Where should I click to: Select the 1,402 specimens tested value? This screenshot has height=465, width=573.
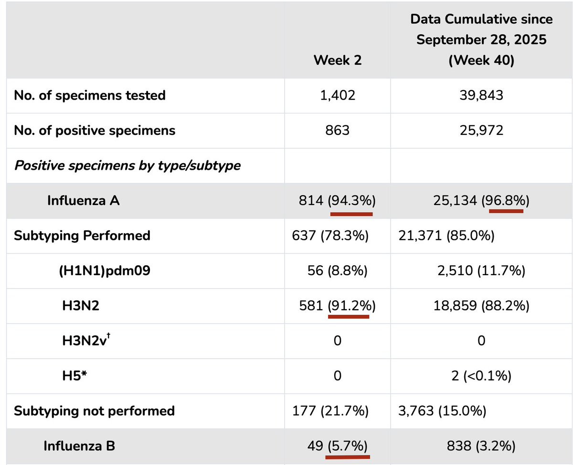338,95
